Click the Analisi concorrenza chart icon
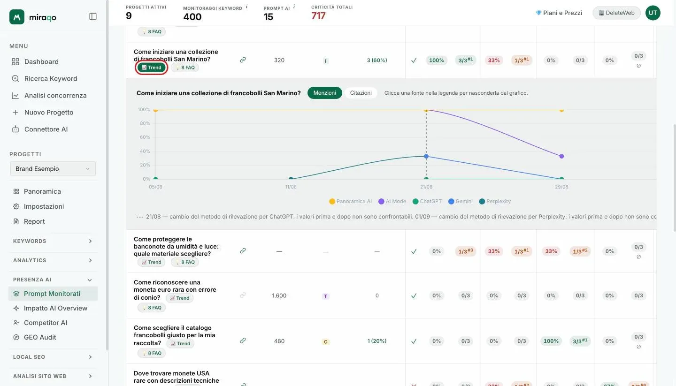 pos(15,95)
